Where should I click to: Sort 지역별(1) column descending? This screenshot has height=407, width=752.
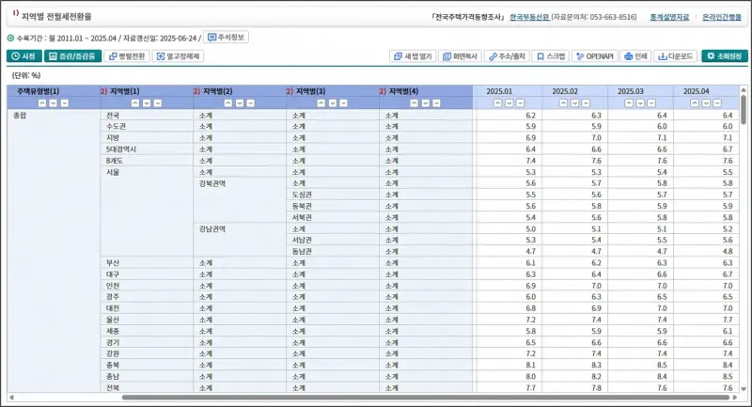coord(147,103)
